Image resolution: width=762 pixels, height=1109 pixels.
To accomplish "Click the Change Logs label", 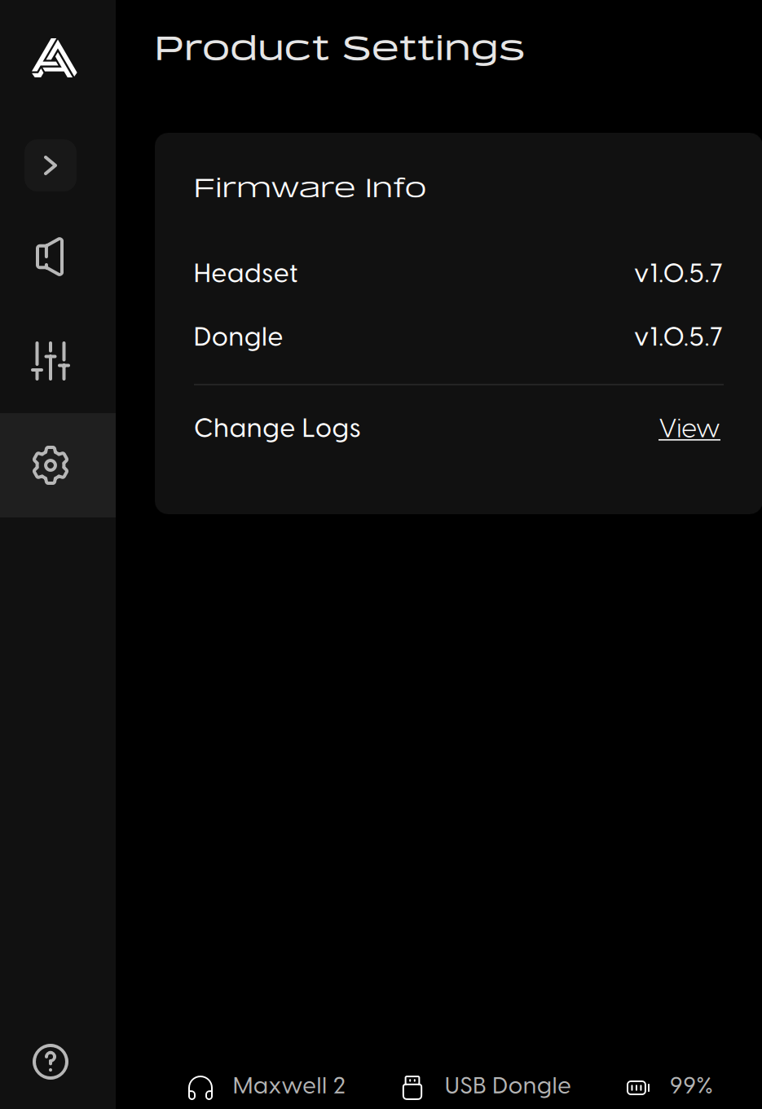I will pos(277,429).
